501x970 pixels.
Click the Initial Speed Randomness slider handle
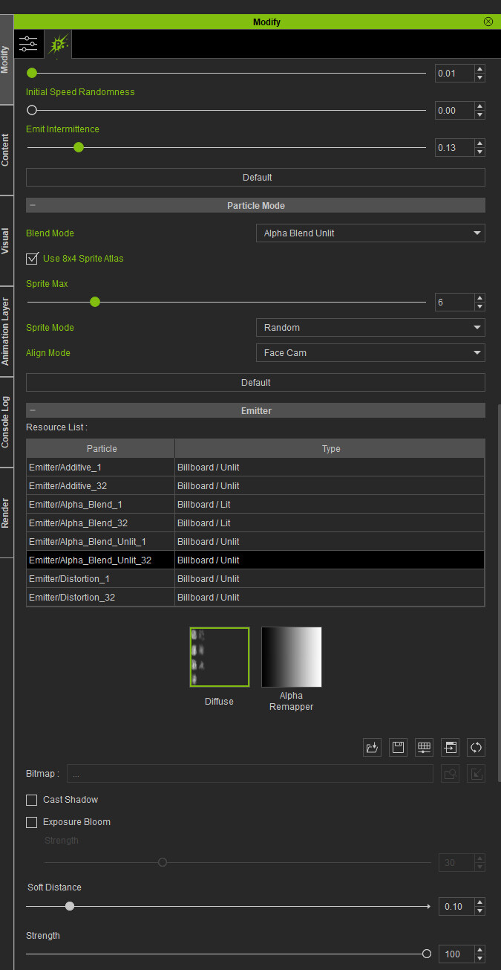[x=32, y=110]
